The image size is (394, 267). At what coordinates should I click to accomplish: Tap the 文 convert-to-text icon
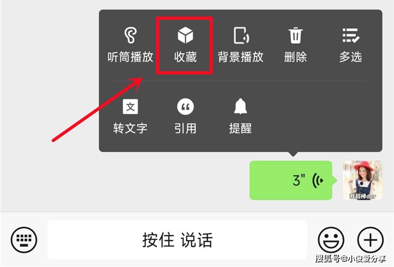coord(130,107)
